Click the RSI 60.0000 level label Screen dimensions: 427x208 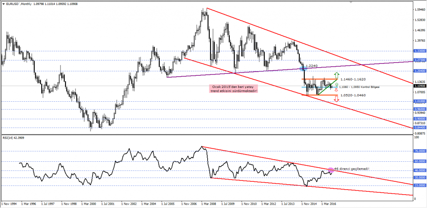(419, 161)
